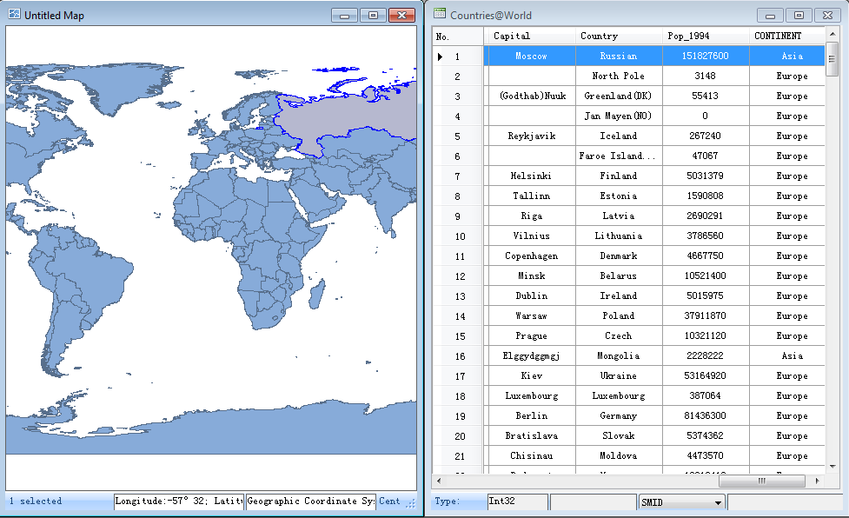Click the table's horizontal scrollbar left arrow
The height and width of the screenshot is (518, 849).
tap(438, 481)
